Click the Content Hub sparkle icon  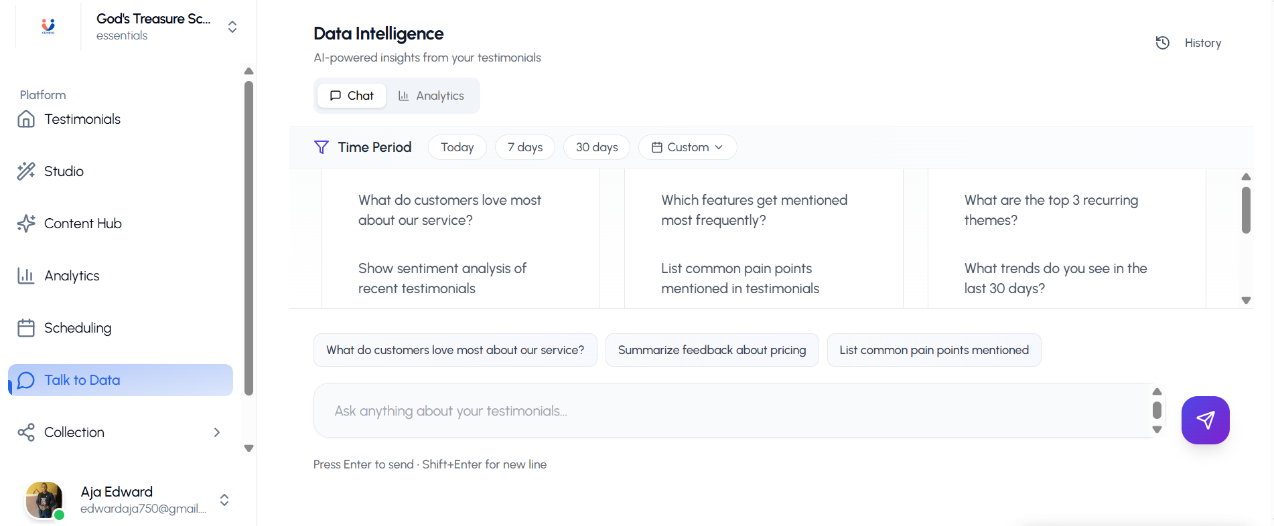tap(26, 224)
